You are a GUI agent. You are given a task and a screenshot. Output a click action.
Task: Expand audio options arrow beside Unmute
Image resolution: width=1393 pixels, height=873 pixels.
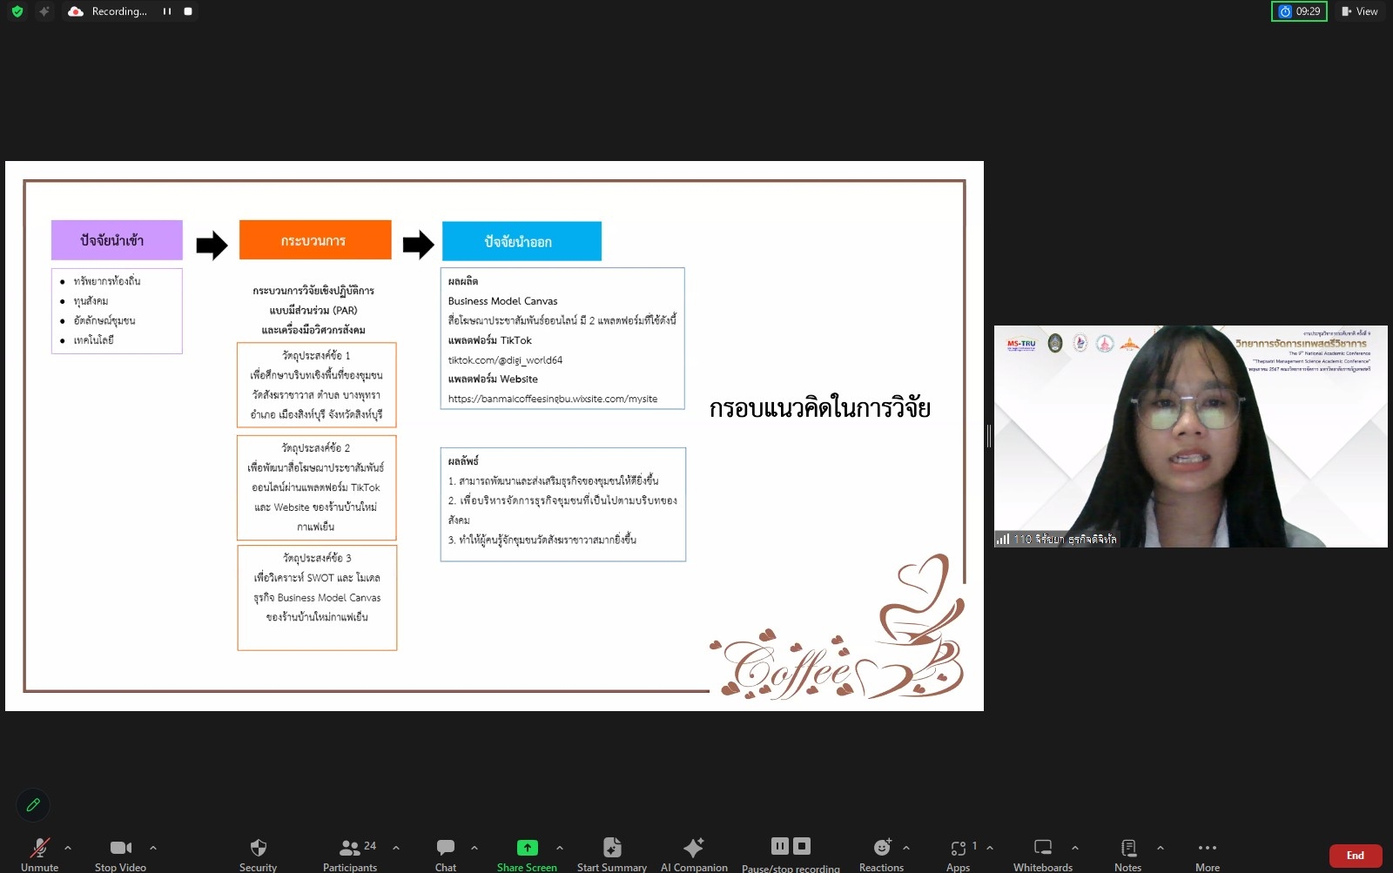tap(68, 848)
